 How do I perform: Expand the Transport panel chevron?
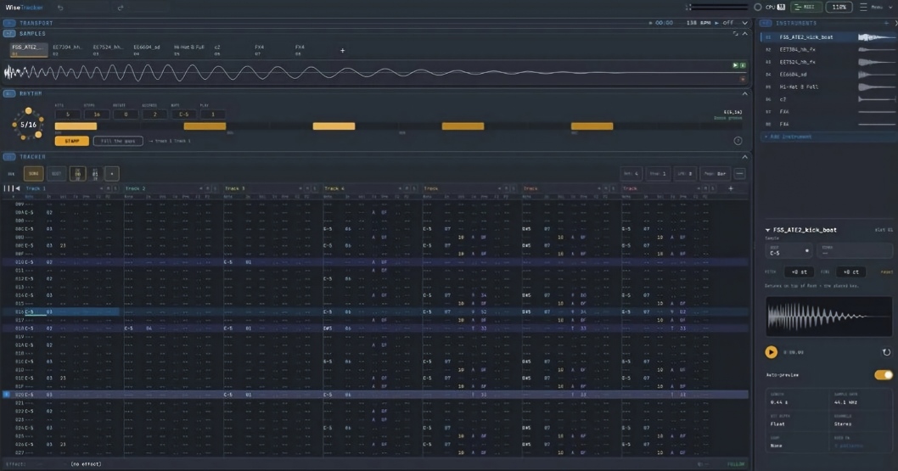pos(744,23)
